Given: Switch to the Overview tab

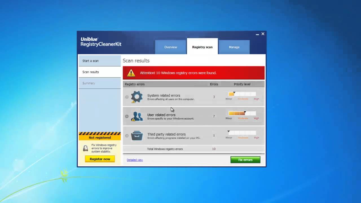Looking at the screenshot, I should click(x=171, y=47).
